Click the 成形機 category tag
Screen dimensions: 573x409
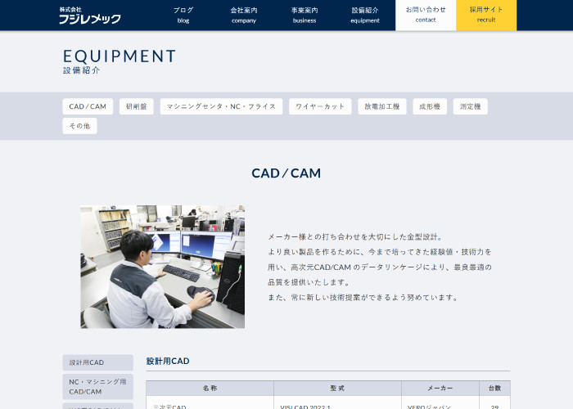(x=430, y=106)
